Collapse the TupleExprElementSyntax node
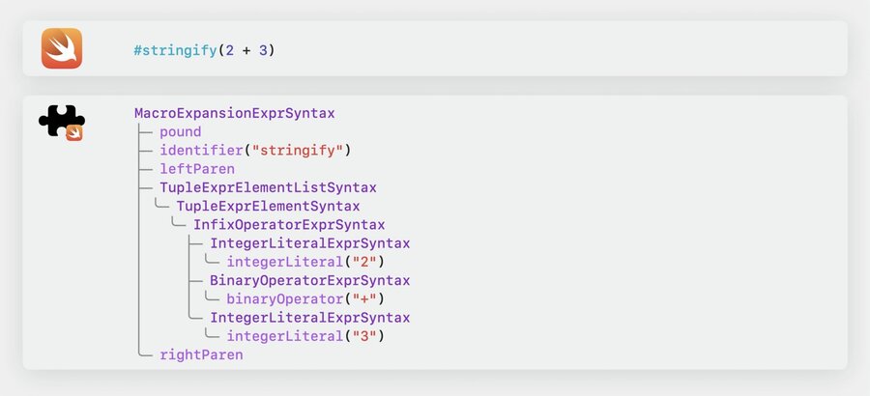Image resolution: width=870 pixels, height=396 pixels. (x=269, y=207)
